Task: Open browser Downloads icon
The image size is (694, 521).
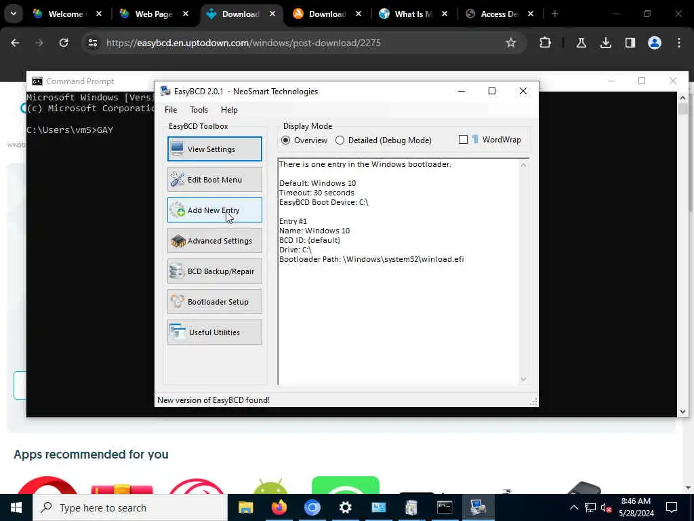Action: click(x=605, y=43)
